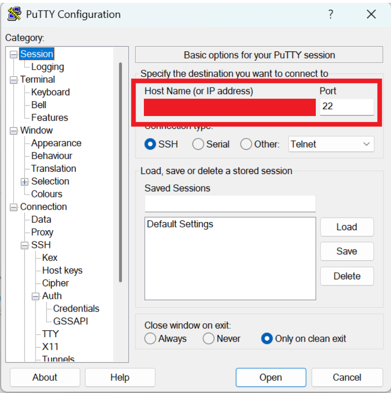
Task: Open the Kex settings category
Action: (x=50, y=258)
